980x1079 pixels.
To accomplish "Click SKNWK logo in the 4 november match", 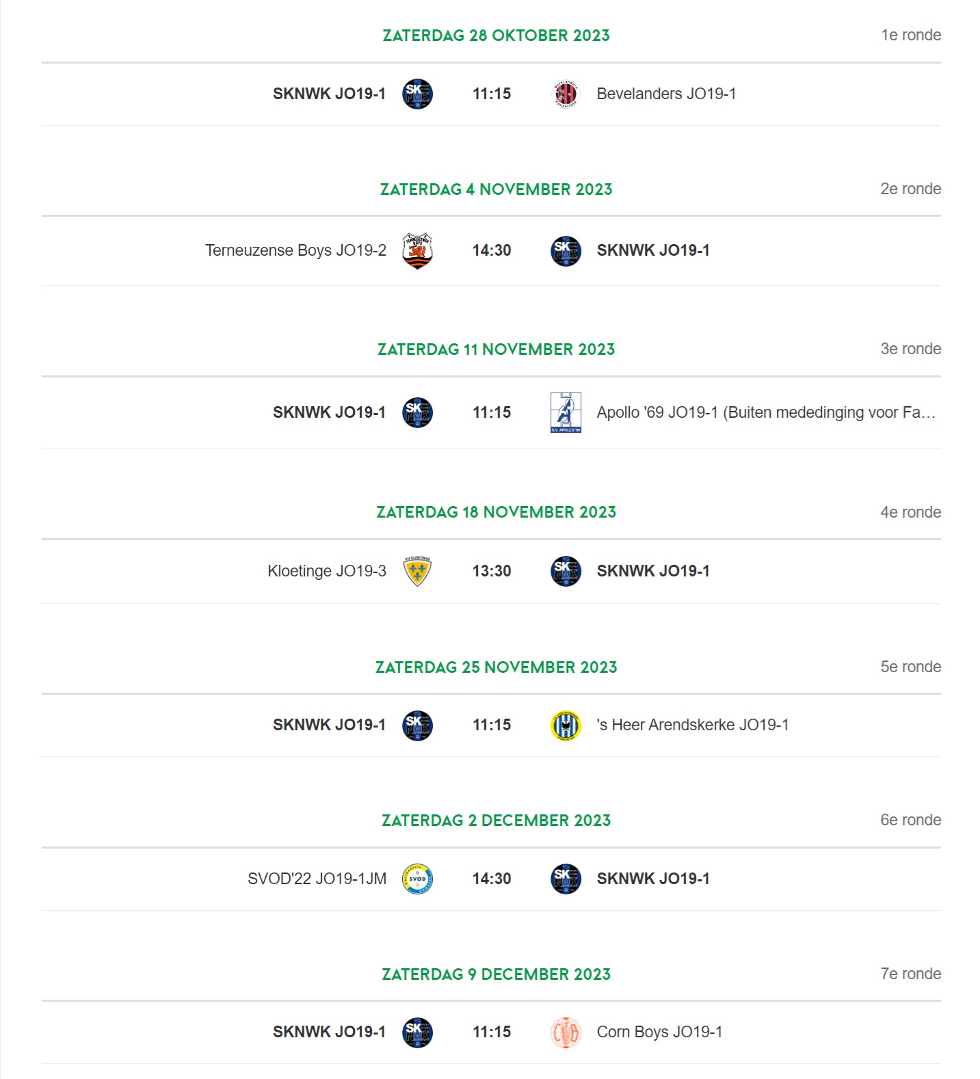I will [566, 251].
